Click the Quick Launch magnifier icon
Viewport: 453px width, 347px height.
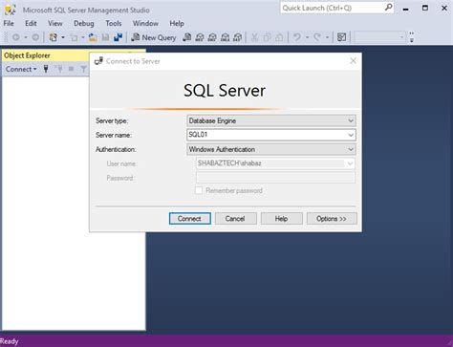pyautogui.click(x=388, y=8)
